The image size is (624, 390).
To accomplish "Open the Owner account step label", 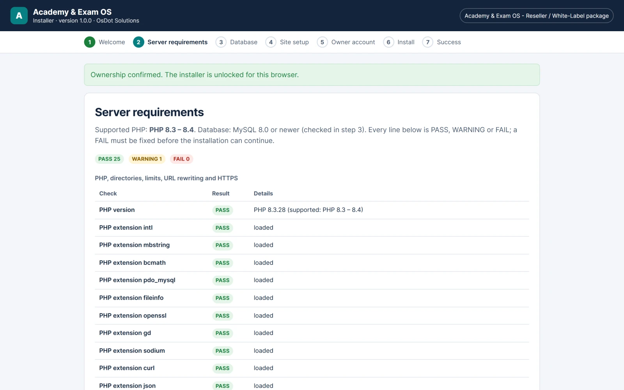I will click(353, 42).
